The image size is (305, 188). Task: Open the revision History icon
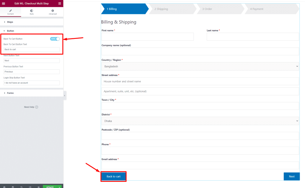pos(21,187)
